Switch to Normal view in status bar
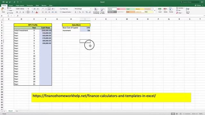 [x=173, y=114]
